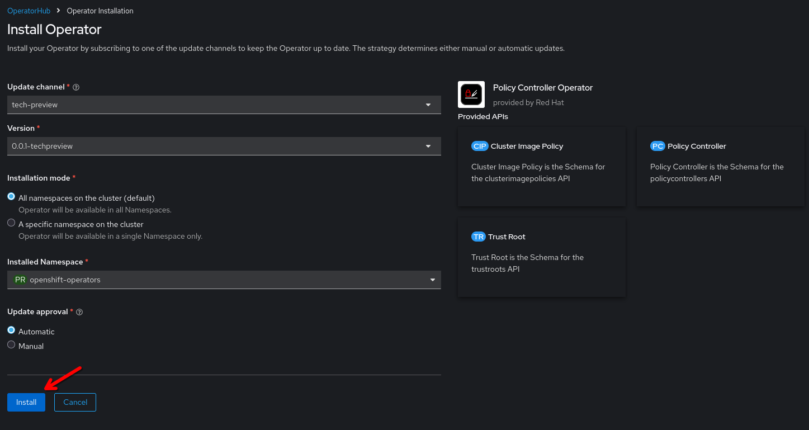809x430 pixels.
Task: Select All namespaces on the cluster
Action: (11, 197)
